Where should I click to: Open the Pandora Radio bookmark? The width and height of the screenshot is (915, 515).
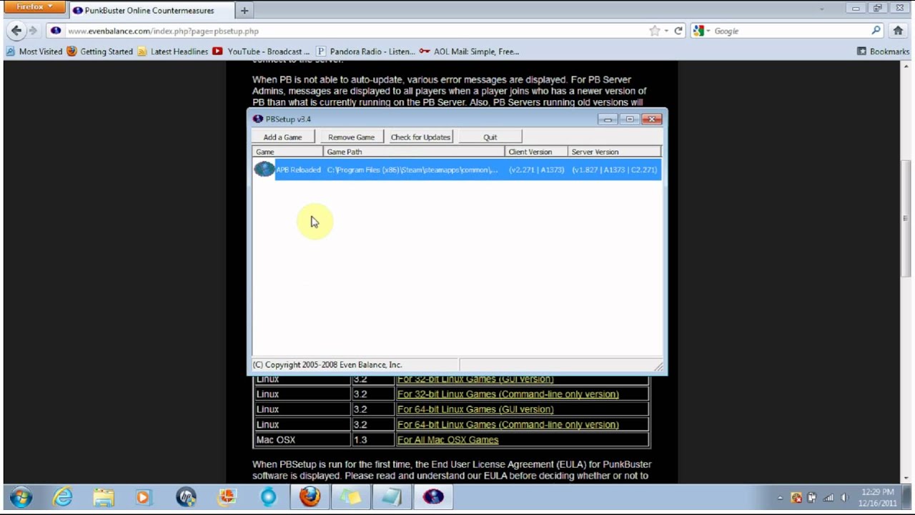pyautogui.click(x=366, y=51)
